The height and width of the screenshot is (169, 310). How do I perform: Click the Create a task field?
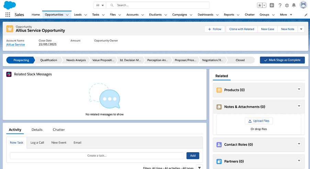(x=97, y=156)
